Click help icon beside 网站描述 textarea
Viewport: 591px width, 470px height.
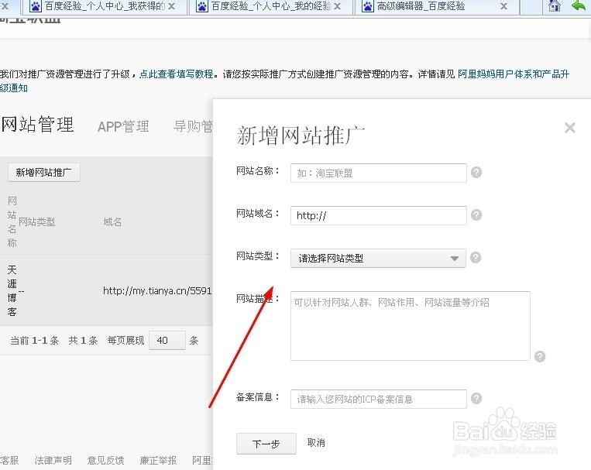point(540,356)
